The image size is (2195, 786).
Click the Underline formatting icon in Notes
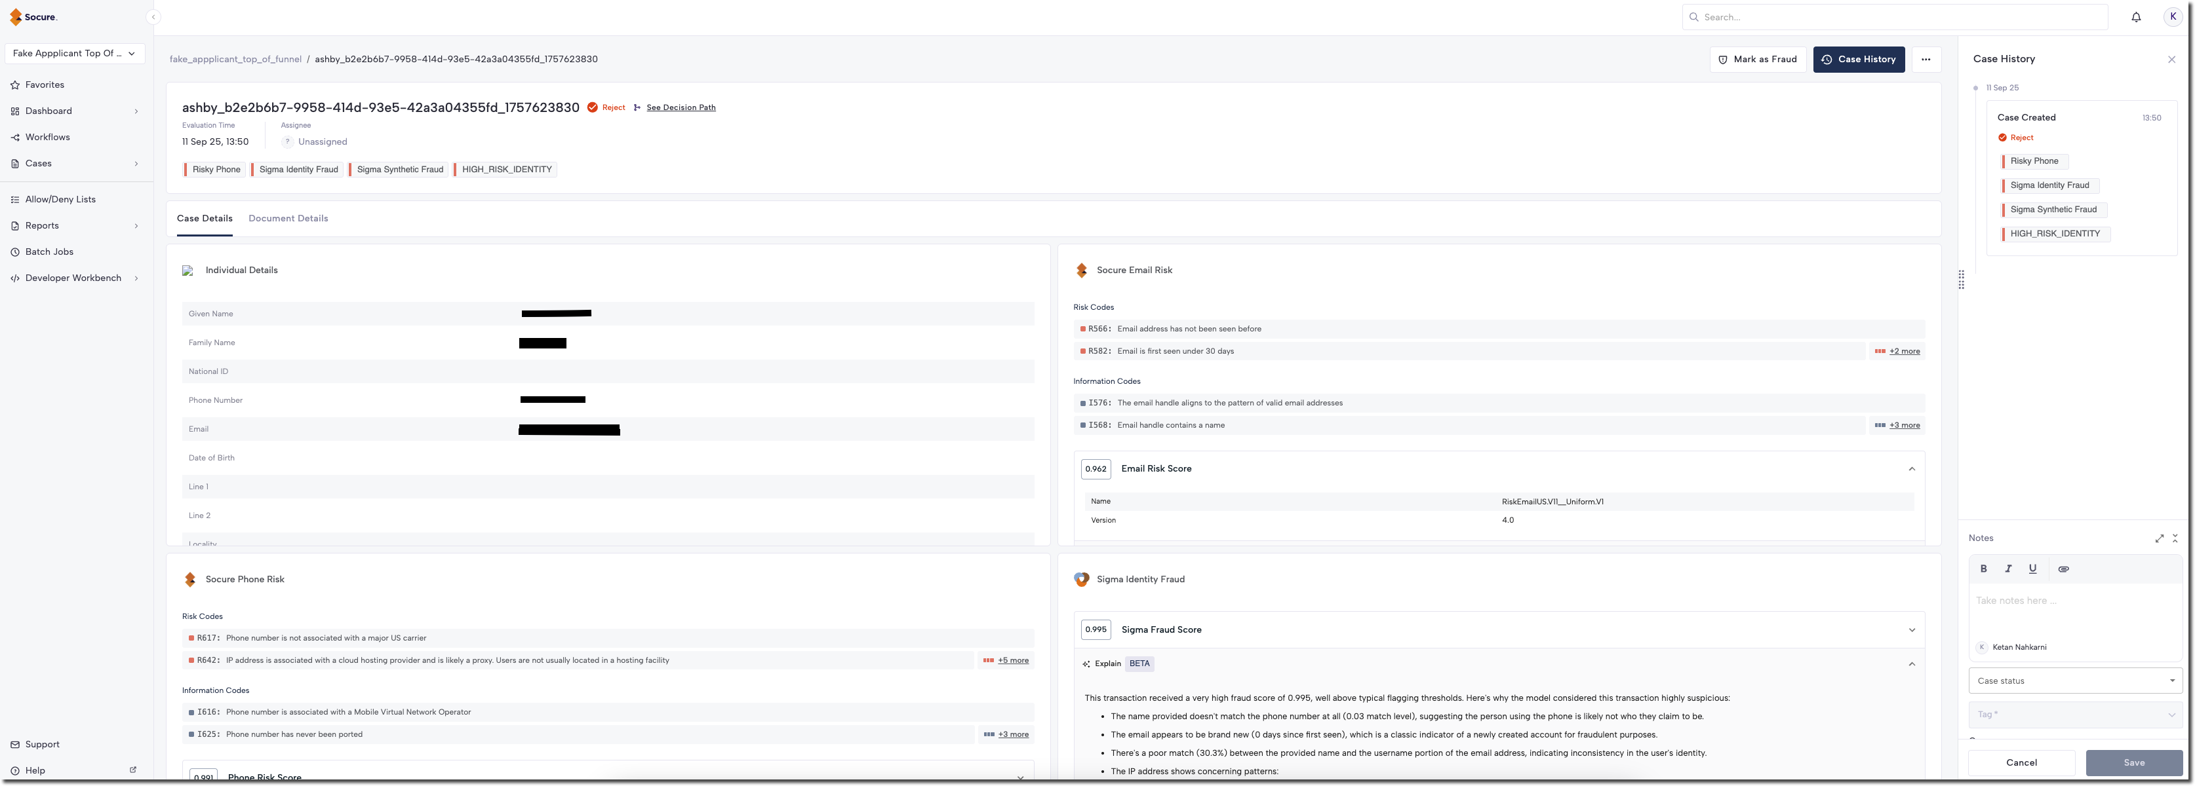(x=2032, y=569)
